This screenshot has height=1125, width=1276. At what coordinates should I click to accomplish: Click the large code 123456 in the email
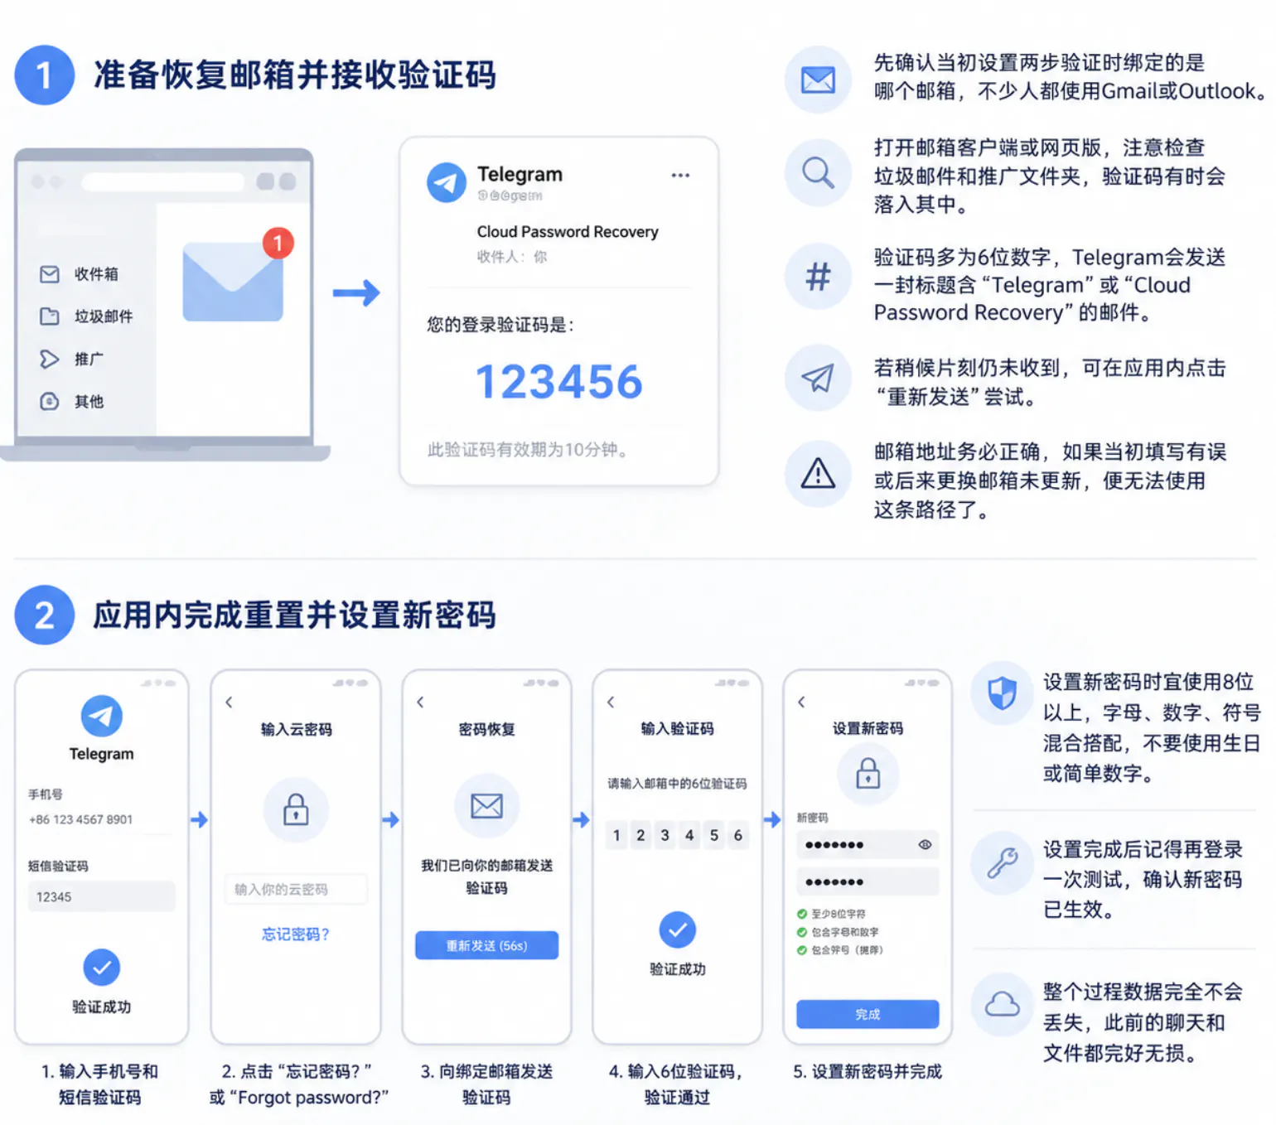coord(559,382)
